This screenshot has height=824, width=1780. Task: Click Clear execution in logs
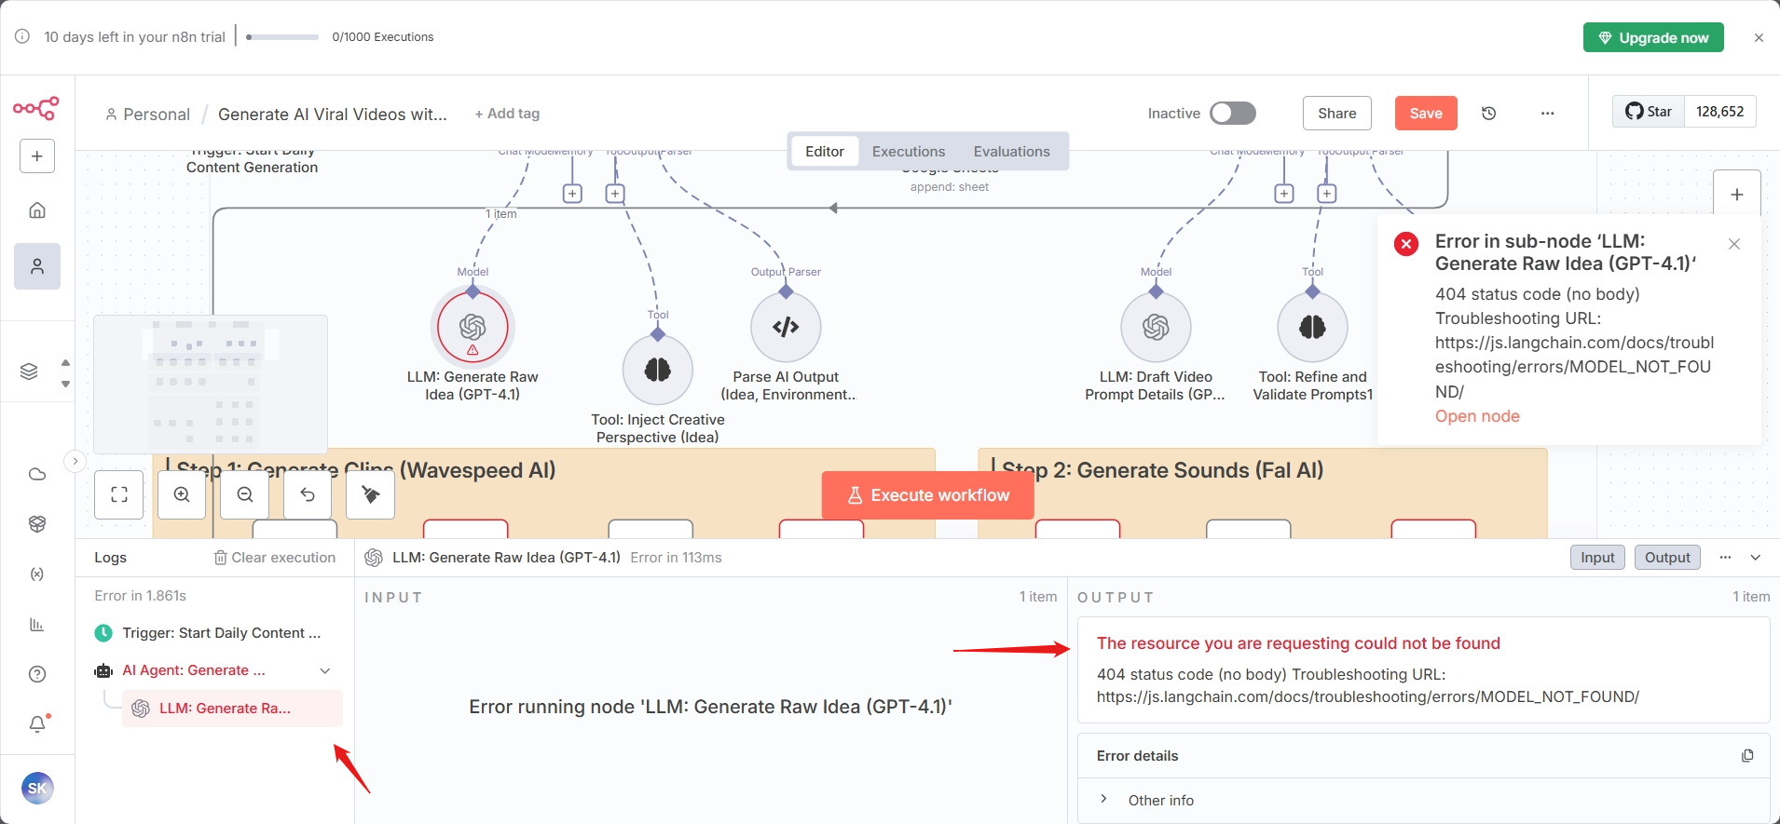(x=275, y=558)
